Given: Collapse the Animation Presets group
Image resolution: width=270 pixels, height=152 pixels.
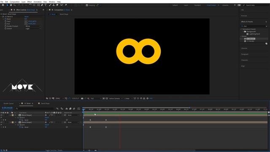Looking at the screenshot, I should tap(241, 29).
